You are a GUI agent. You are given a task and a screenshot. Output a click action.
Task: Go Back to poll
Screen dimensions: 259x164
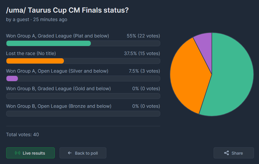(83, 153)
